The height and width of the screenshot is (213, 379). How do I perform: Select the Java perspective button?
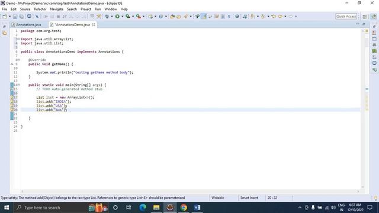click(374, 17)
